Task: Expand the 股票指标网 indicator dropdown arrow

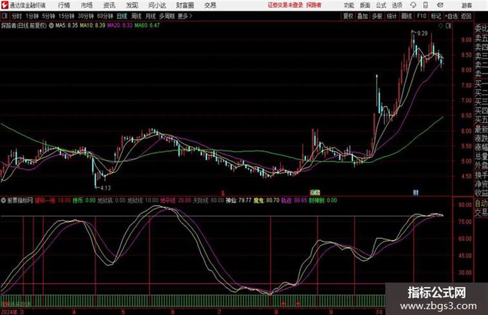Action: [4, 201]
